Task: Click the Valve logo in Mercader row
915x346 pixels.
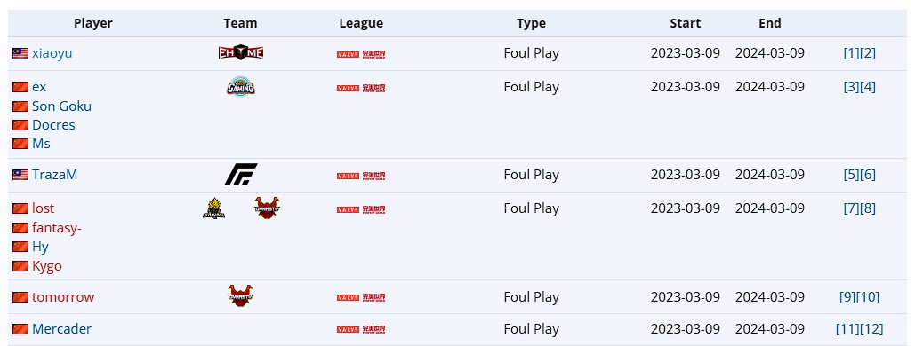Action: point(348,330)
